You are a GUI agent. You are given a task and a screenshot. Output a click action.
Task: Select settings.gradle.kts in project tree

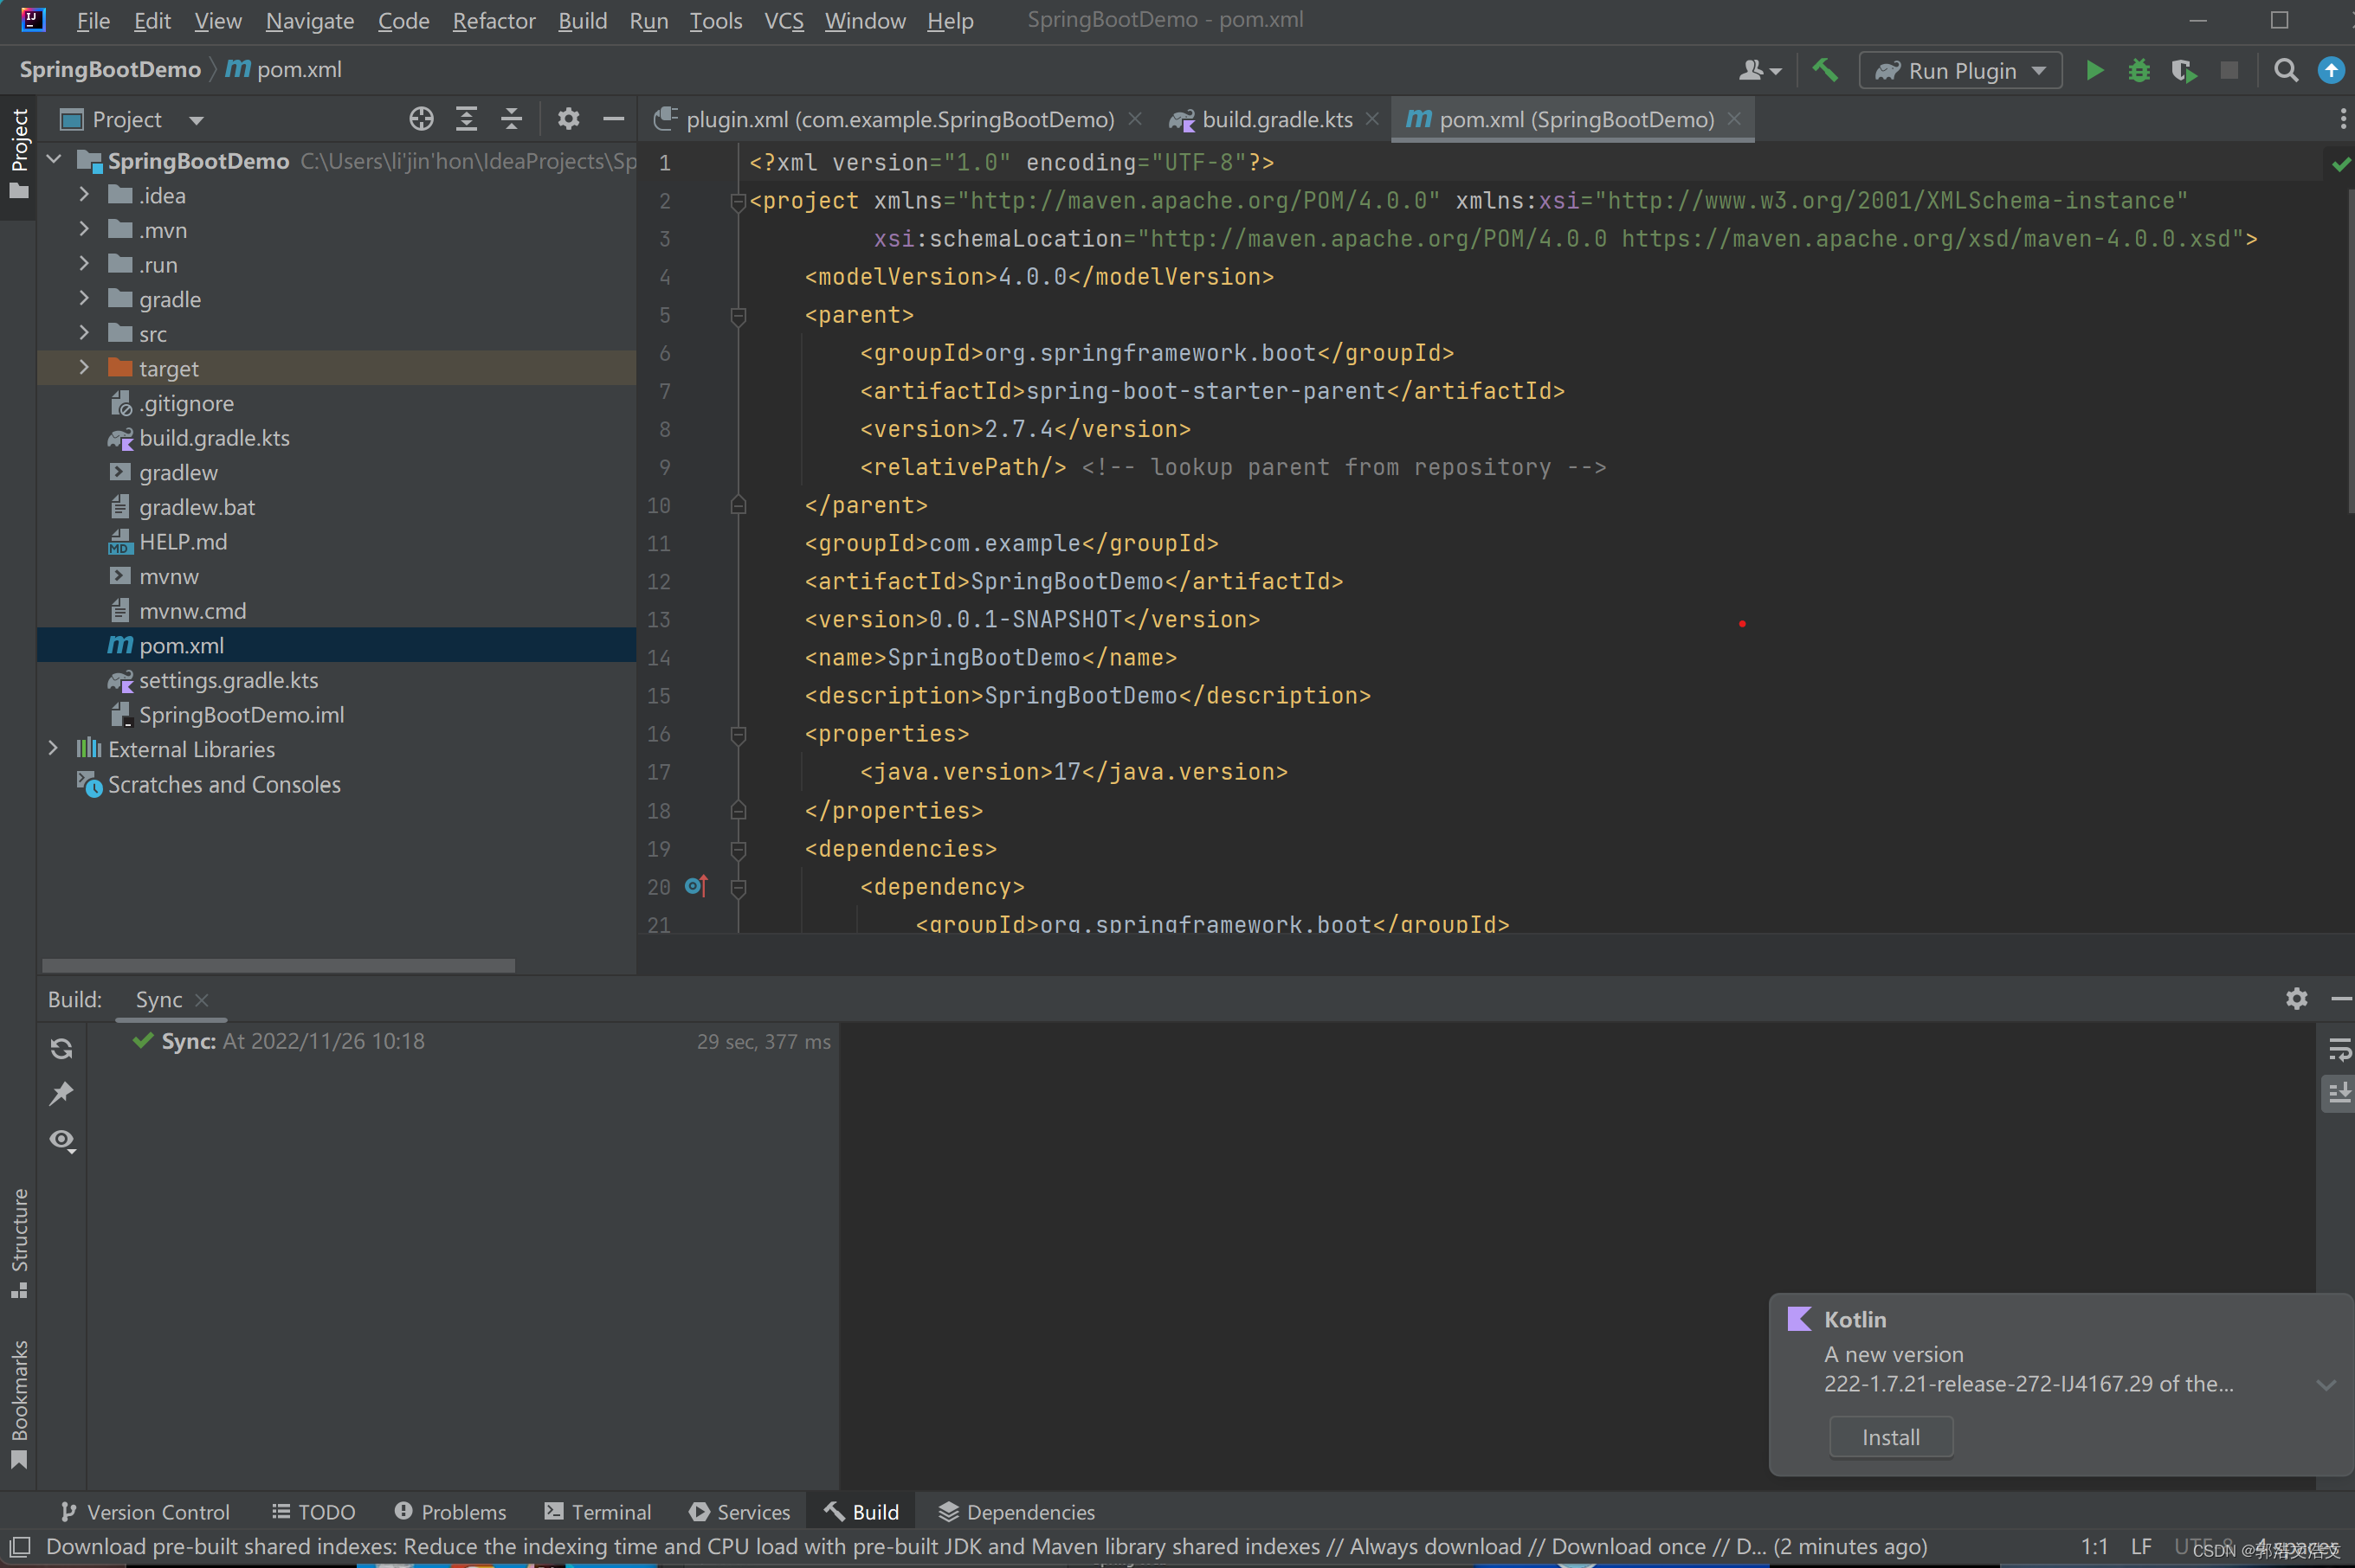click(x=228, y=680)
